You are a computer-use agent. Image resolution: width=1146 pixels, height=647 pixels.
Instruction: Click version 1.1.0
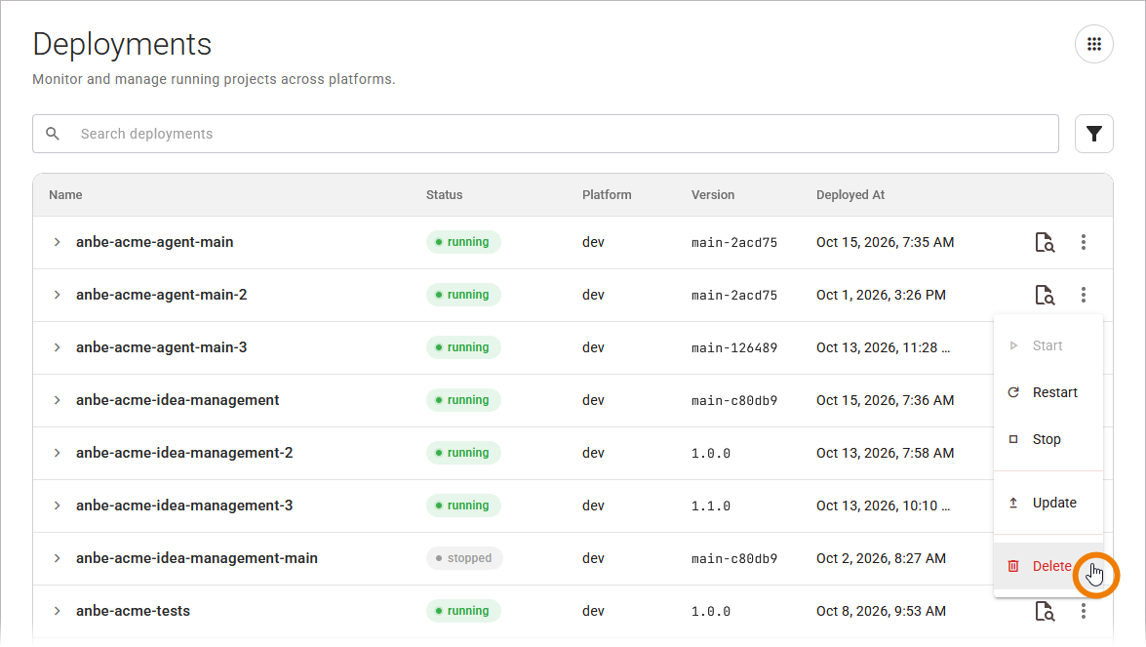click(711, 505)
